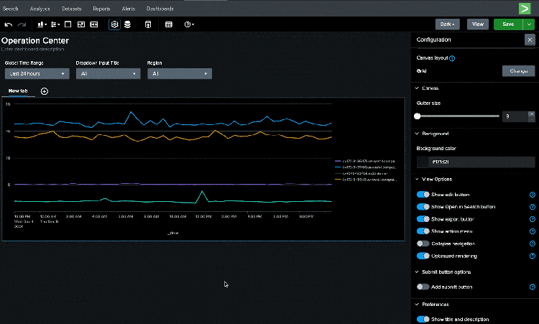Click the green Save button
This screenshot has width=539, height=324.
[508, 24]
